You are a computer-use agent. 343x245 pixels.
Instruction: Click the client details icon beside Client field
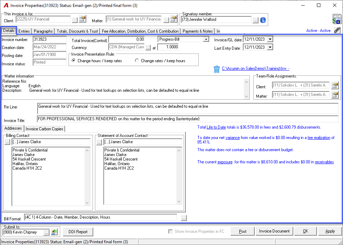[x=82, y=19]
